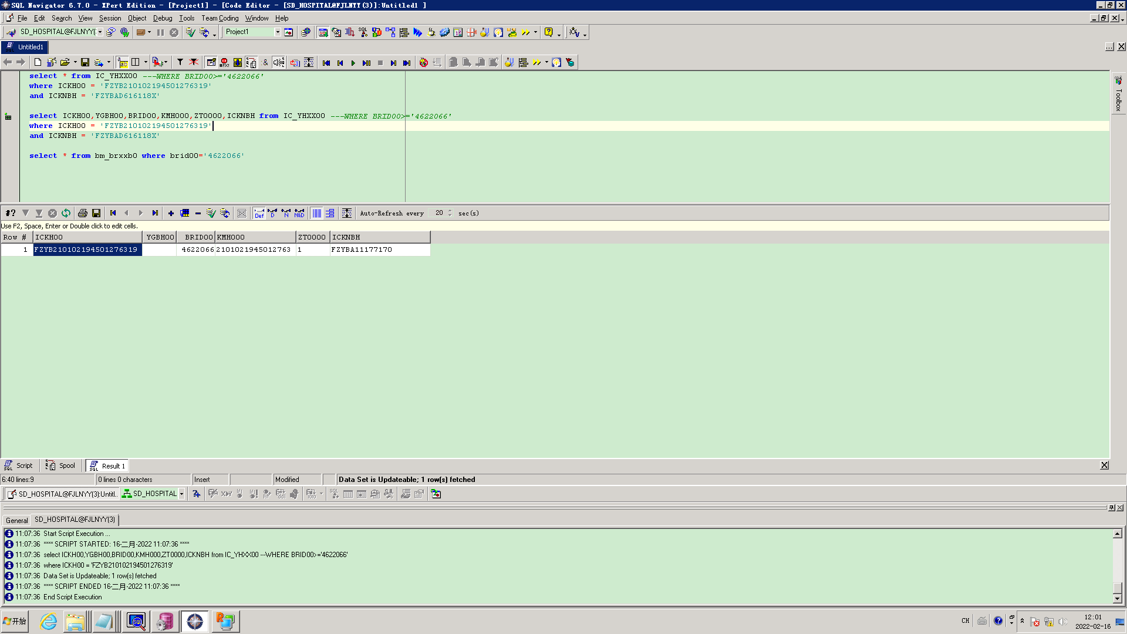Viewport: 1127px width, 634px height.
Task: Toggle the Def column-width mode button
Action: tap(259, 213)
